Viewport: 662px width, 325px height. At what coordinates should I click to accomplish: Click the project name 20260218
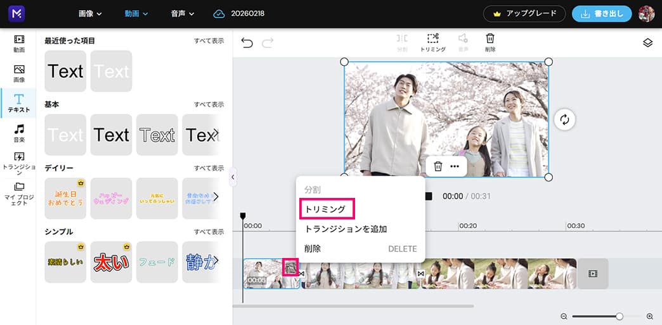point(248,14)
